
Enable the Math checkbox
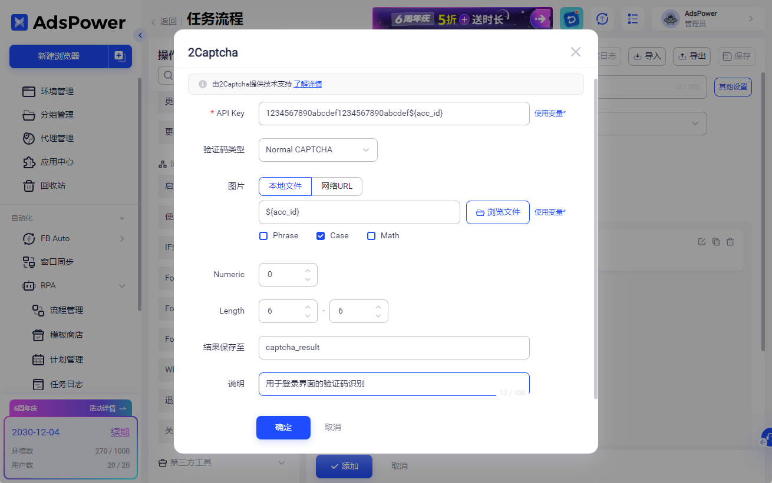pos(371,236)
